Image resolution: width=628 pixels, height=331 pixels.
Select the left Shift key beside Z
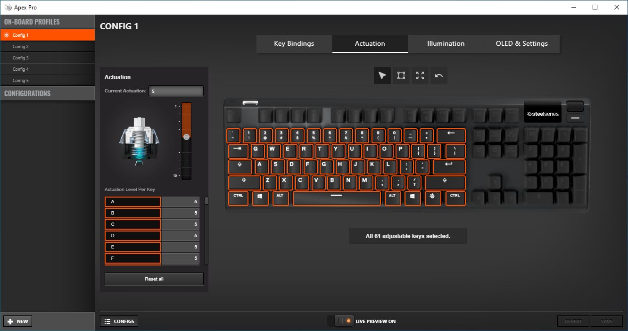(x=244, y=182)
